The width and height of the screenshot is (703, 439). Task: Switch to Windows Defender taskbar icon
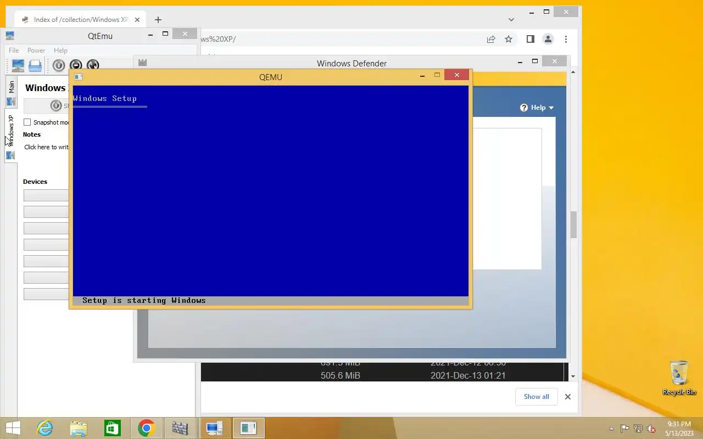(180, 428)
